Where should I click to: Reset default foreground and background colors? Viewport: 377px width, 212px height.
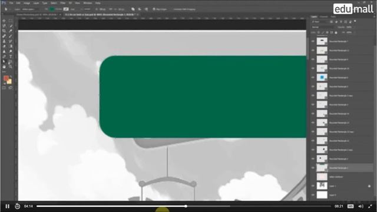[x=4, y=83]
